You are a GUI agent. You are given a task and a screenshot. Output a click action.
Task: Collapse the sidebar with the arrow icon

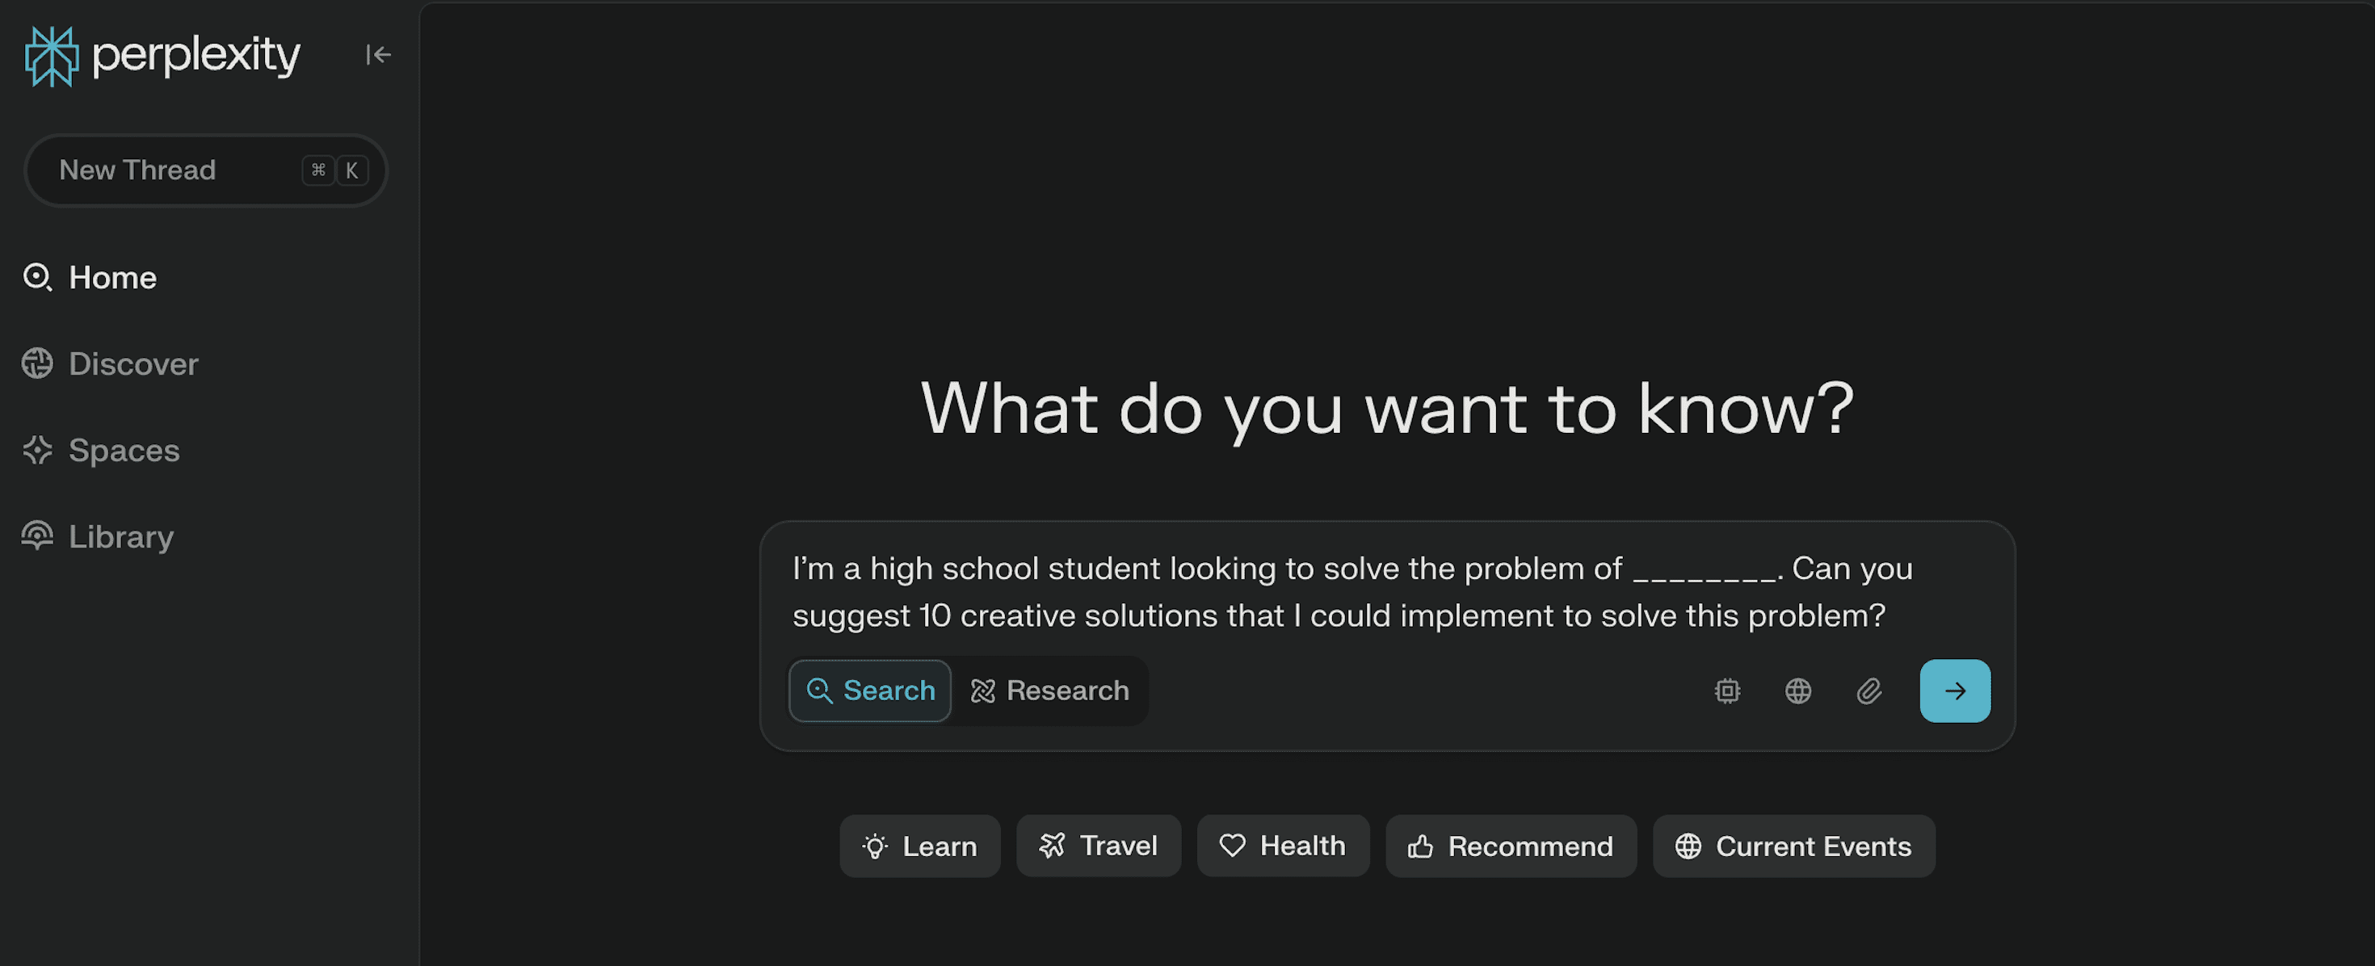point(378,55)
